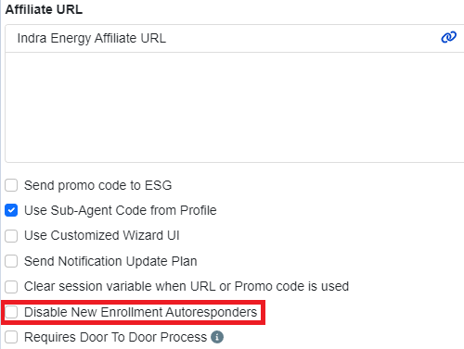Toggle Clear session variable checkbox

tap(11, 286)
